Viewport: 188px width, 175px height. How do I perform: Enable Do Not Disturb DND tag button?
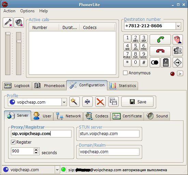pos(165,62)
